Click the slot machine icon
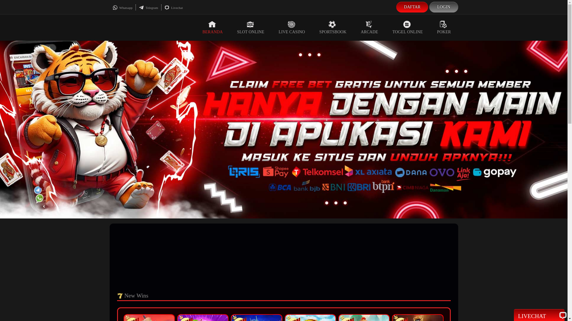This screenshot has height=321, width=572. click(250, 24)
